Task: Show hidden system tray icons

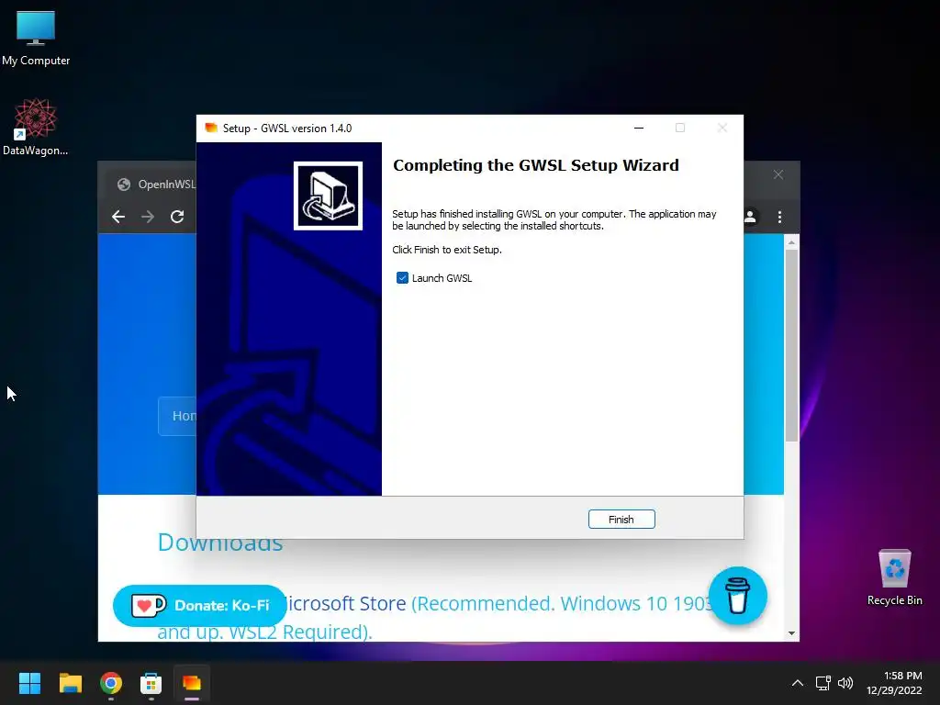Action: pos(798,683)
